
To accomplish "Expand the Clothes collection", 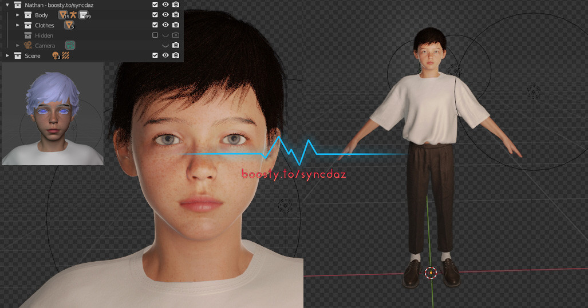I will tap(18, 25).
